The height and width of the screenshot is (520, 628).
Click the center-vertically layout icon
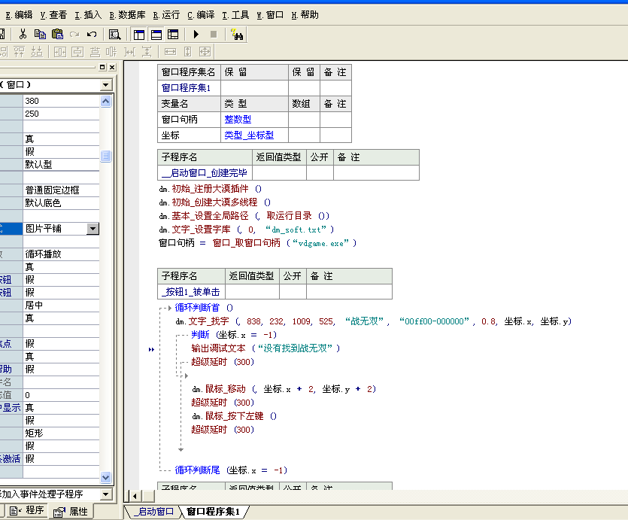pos(77,52)
